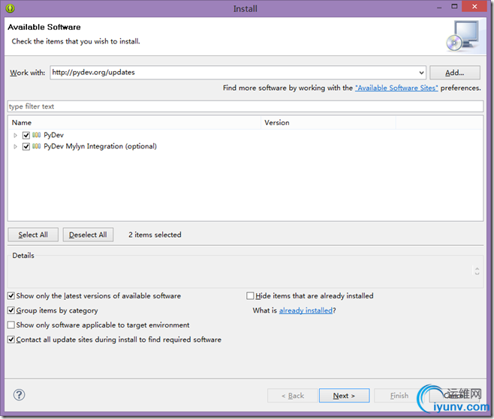This screenshot has height=419, width=494.
Task: Toggle Contact all update sites during install
Action: (11, 340)
